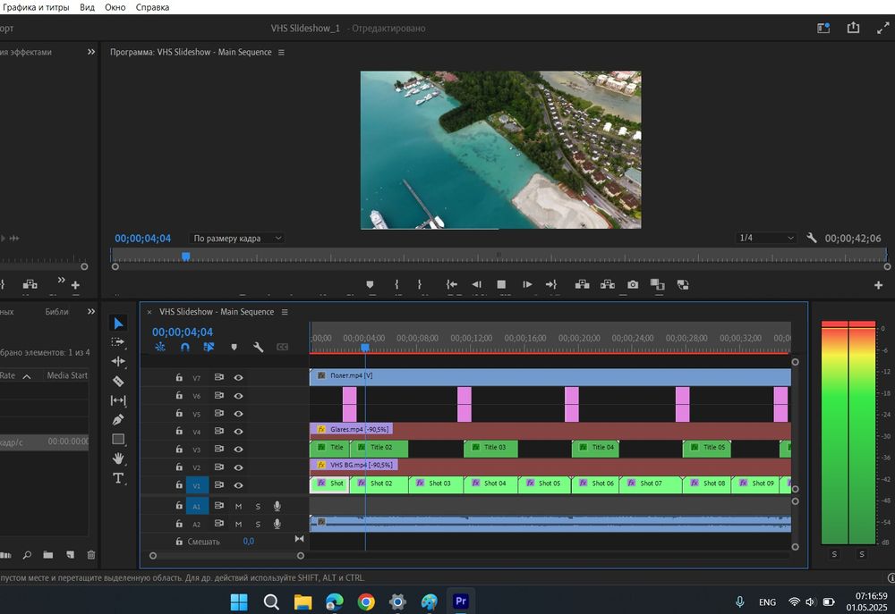The image size is (895, 614).
Task: Pick the Ripple Edit tool
Action: click(x=118, y=361)
